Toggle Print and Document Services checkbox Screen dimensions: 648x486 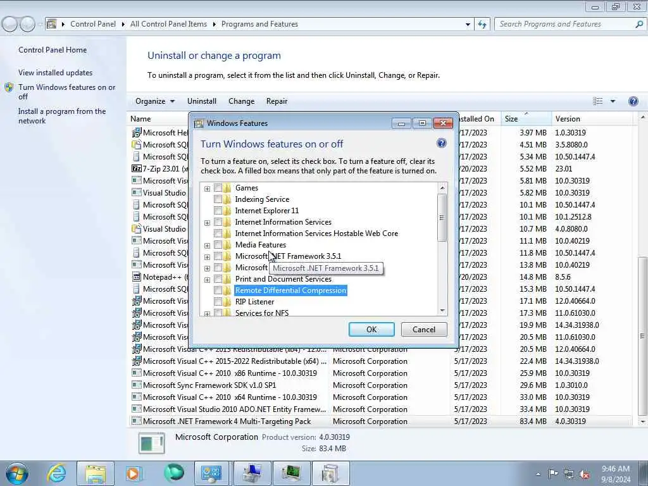218,279
